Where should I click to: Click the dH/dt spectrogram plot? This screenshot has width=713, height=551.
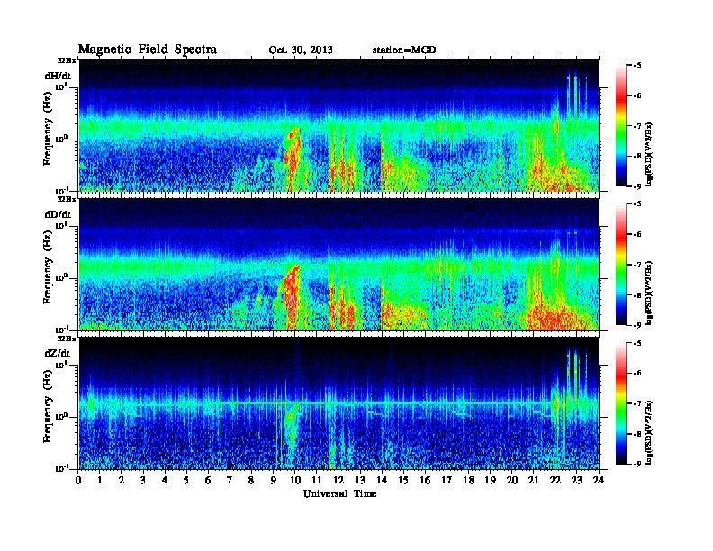click(338, 125)
